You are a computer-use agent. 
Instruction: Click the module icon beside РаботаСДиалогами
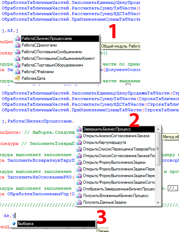tap(17, 45)
